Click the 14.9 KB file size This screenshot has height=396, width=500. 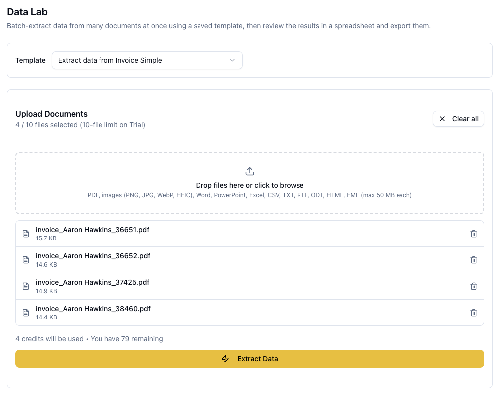pyautogui.click(x=46, y=291)
